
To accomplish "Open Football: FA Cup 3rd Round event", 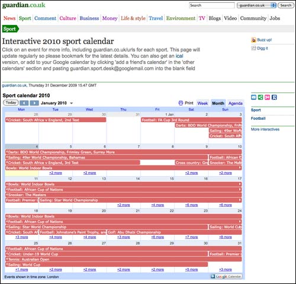I will pos(191,120).
